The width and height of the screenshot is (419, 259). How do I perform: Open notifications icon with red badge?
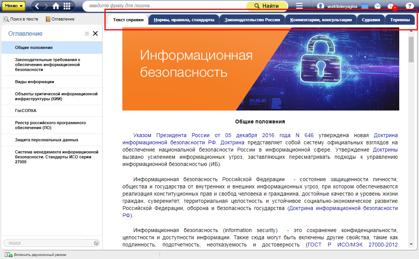click(391, 6)
